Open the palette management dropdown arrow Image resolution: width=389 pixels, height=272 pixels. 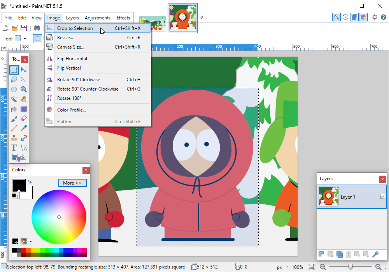(x=30, y=241)
